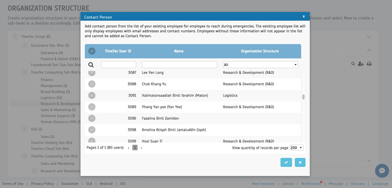
Task: Click the Name filter field
Action: 179,65
